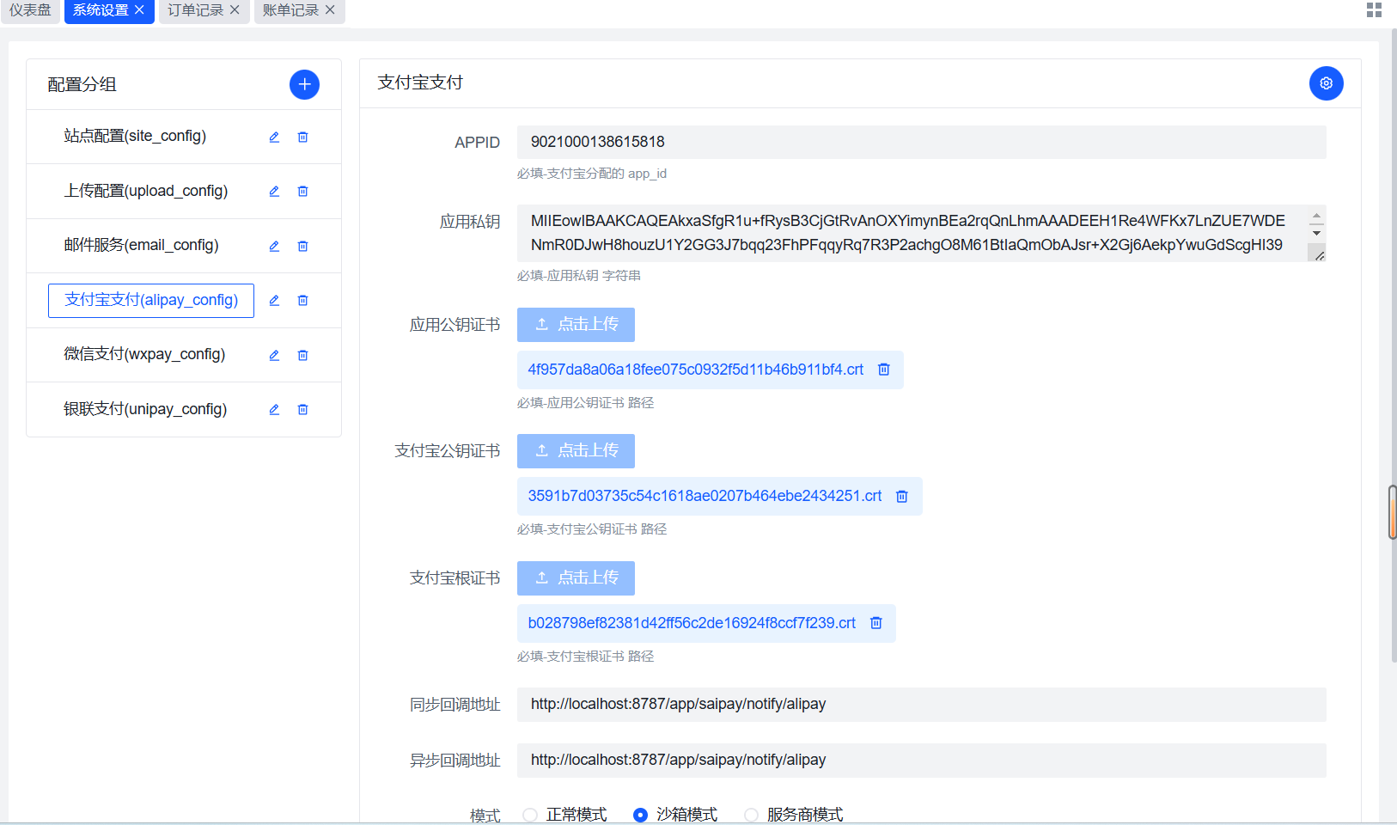Add a new config group with the plus icon

[303, 84]
